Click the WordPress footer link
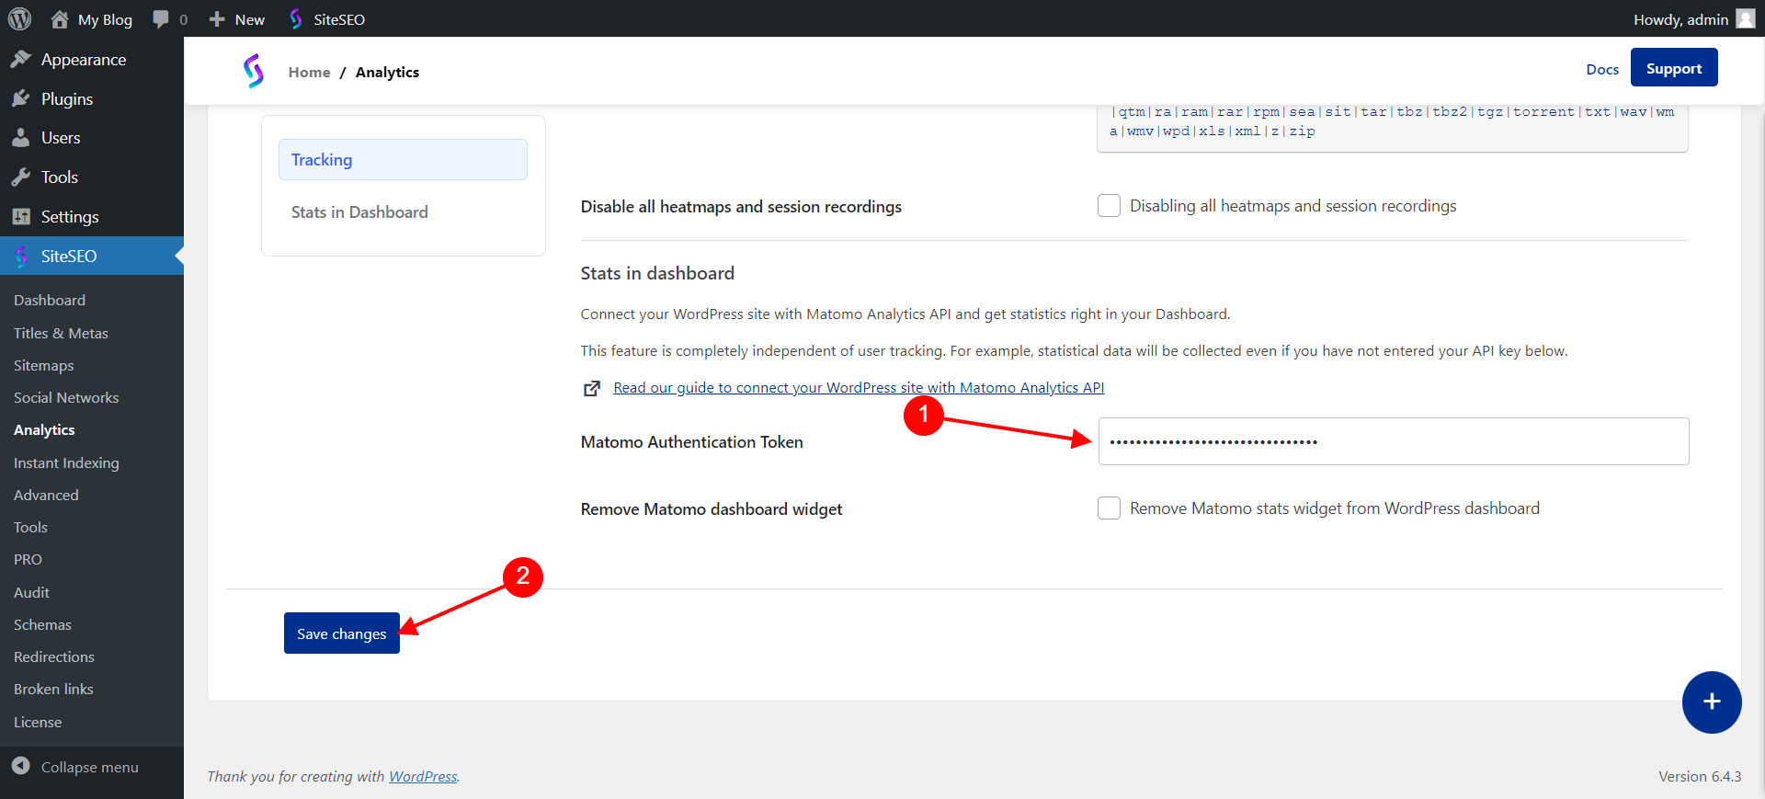This screenshot has width=1765, height=799. point(423,776)
